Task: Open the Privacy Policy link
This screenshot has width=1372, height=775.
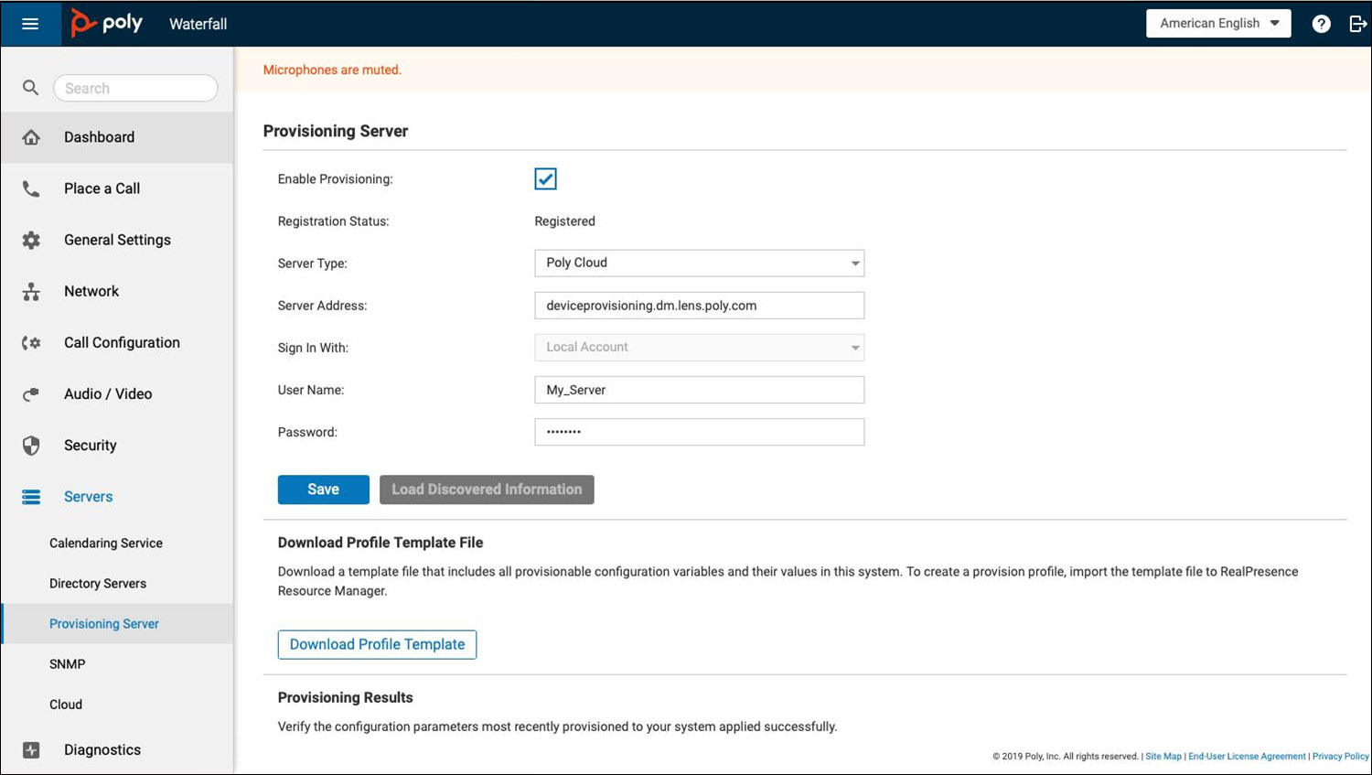Action: [x=1340, y=757]
